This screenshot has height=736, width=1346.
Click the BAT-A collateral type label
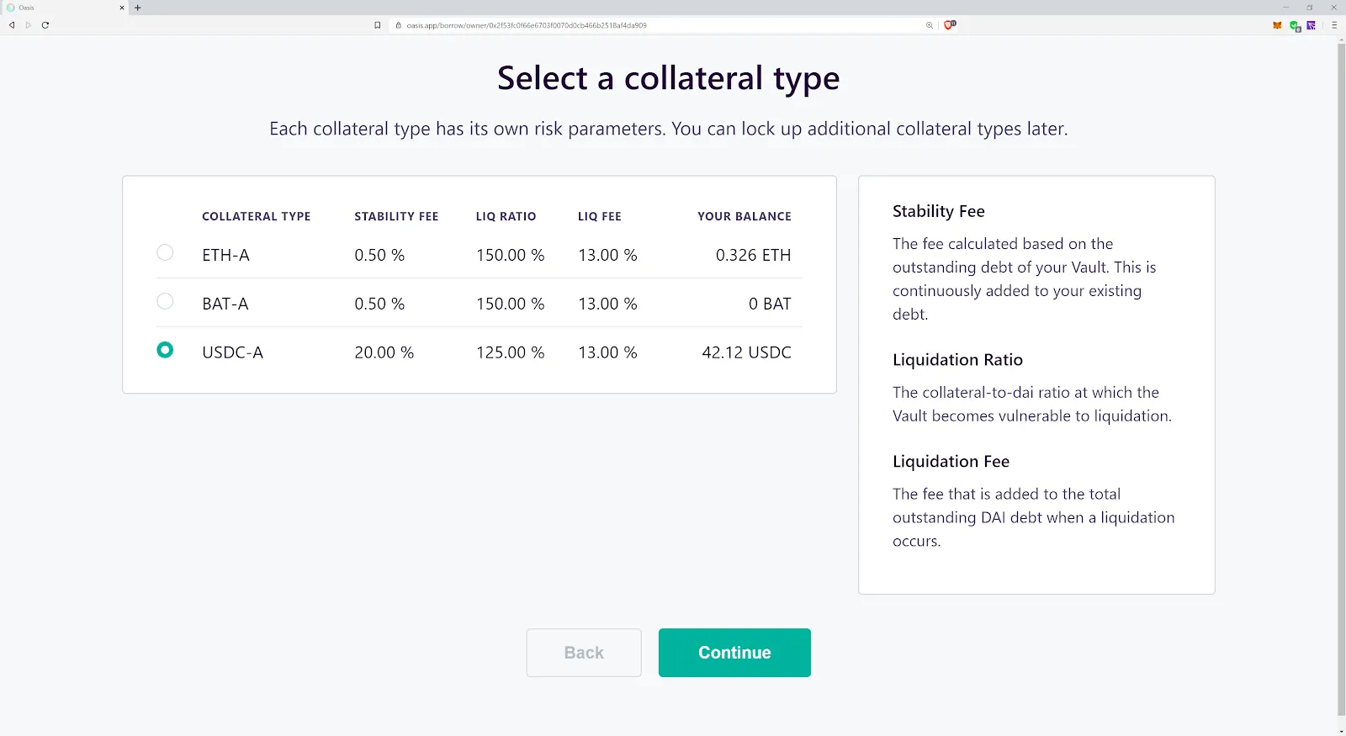225,304
